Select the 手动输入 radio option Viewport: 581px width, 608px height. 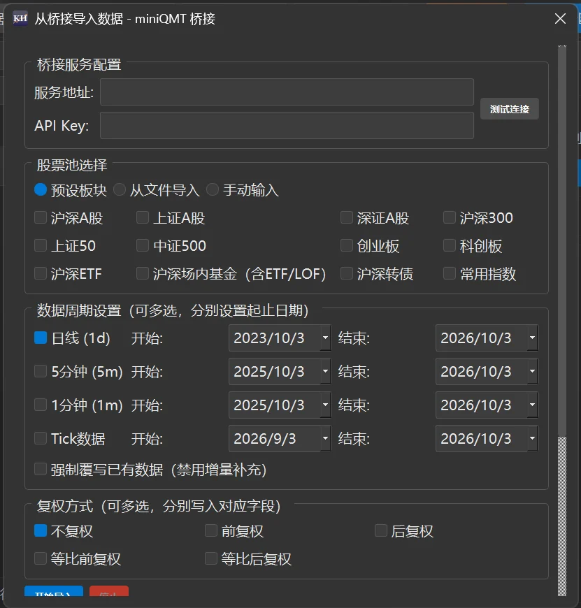pyautogui.click(x=212, y=189)
